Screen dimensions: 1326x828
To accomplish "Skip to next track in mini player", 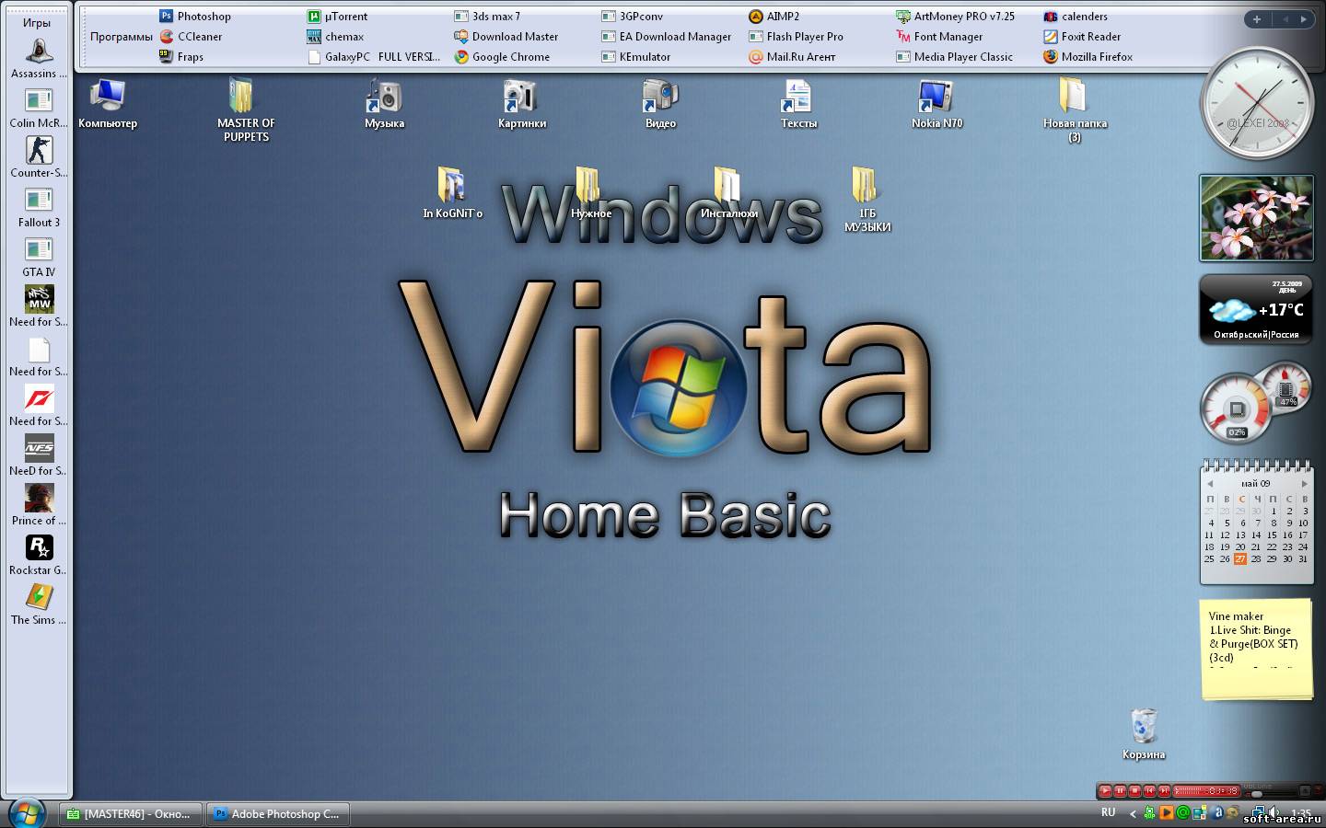I will point(1164,790).
